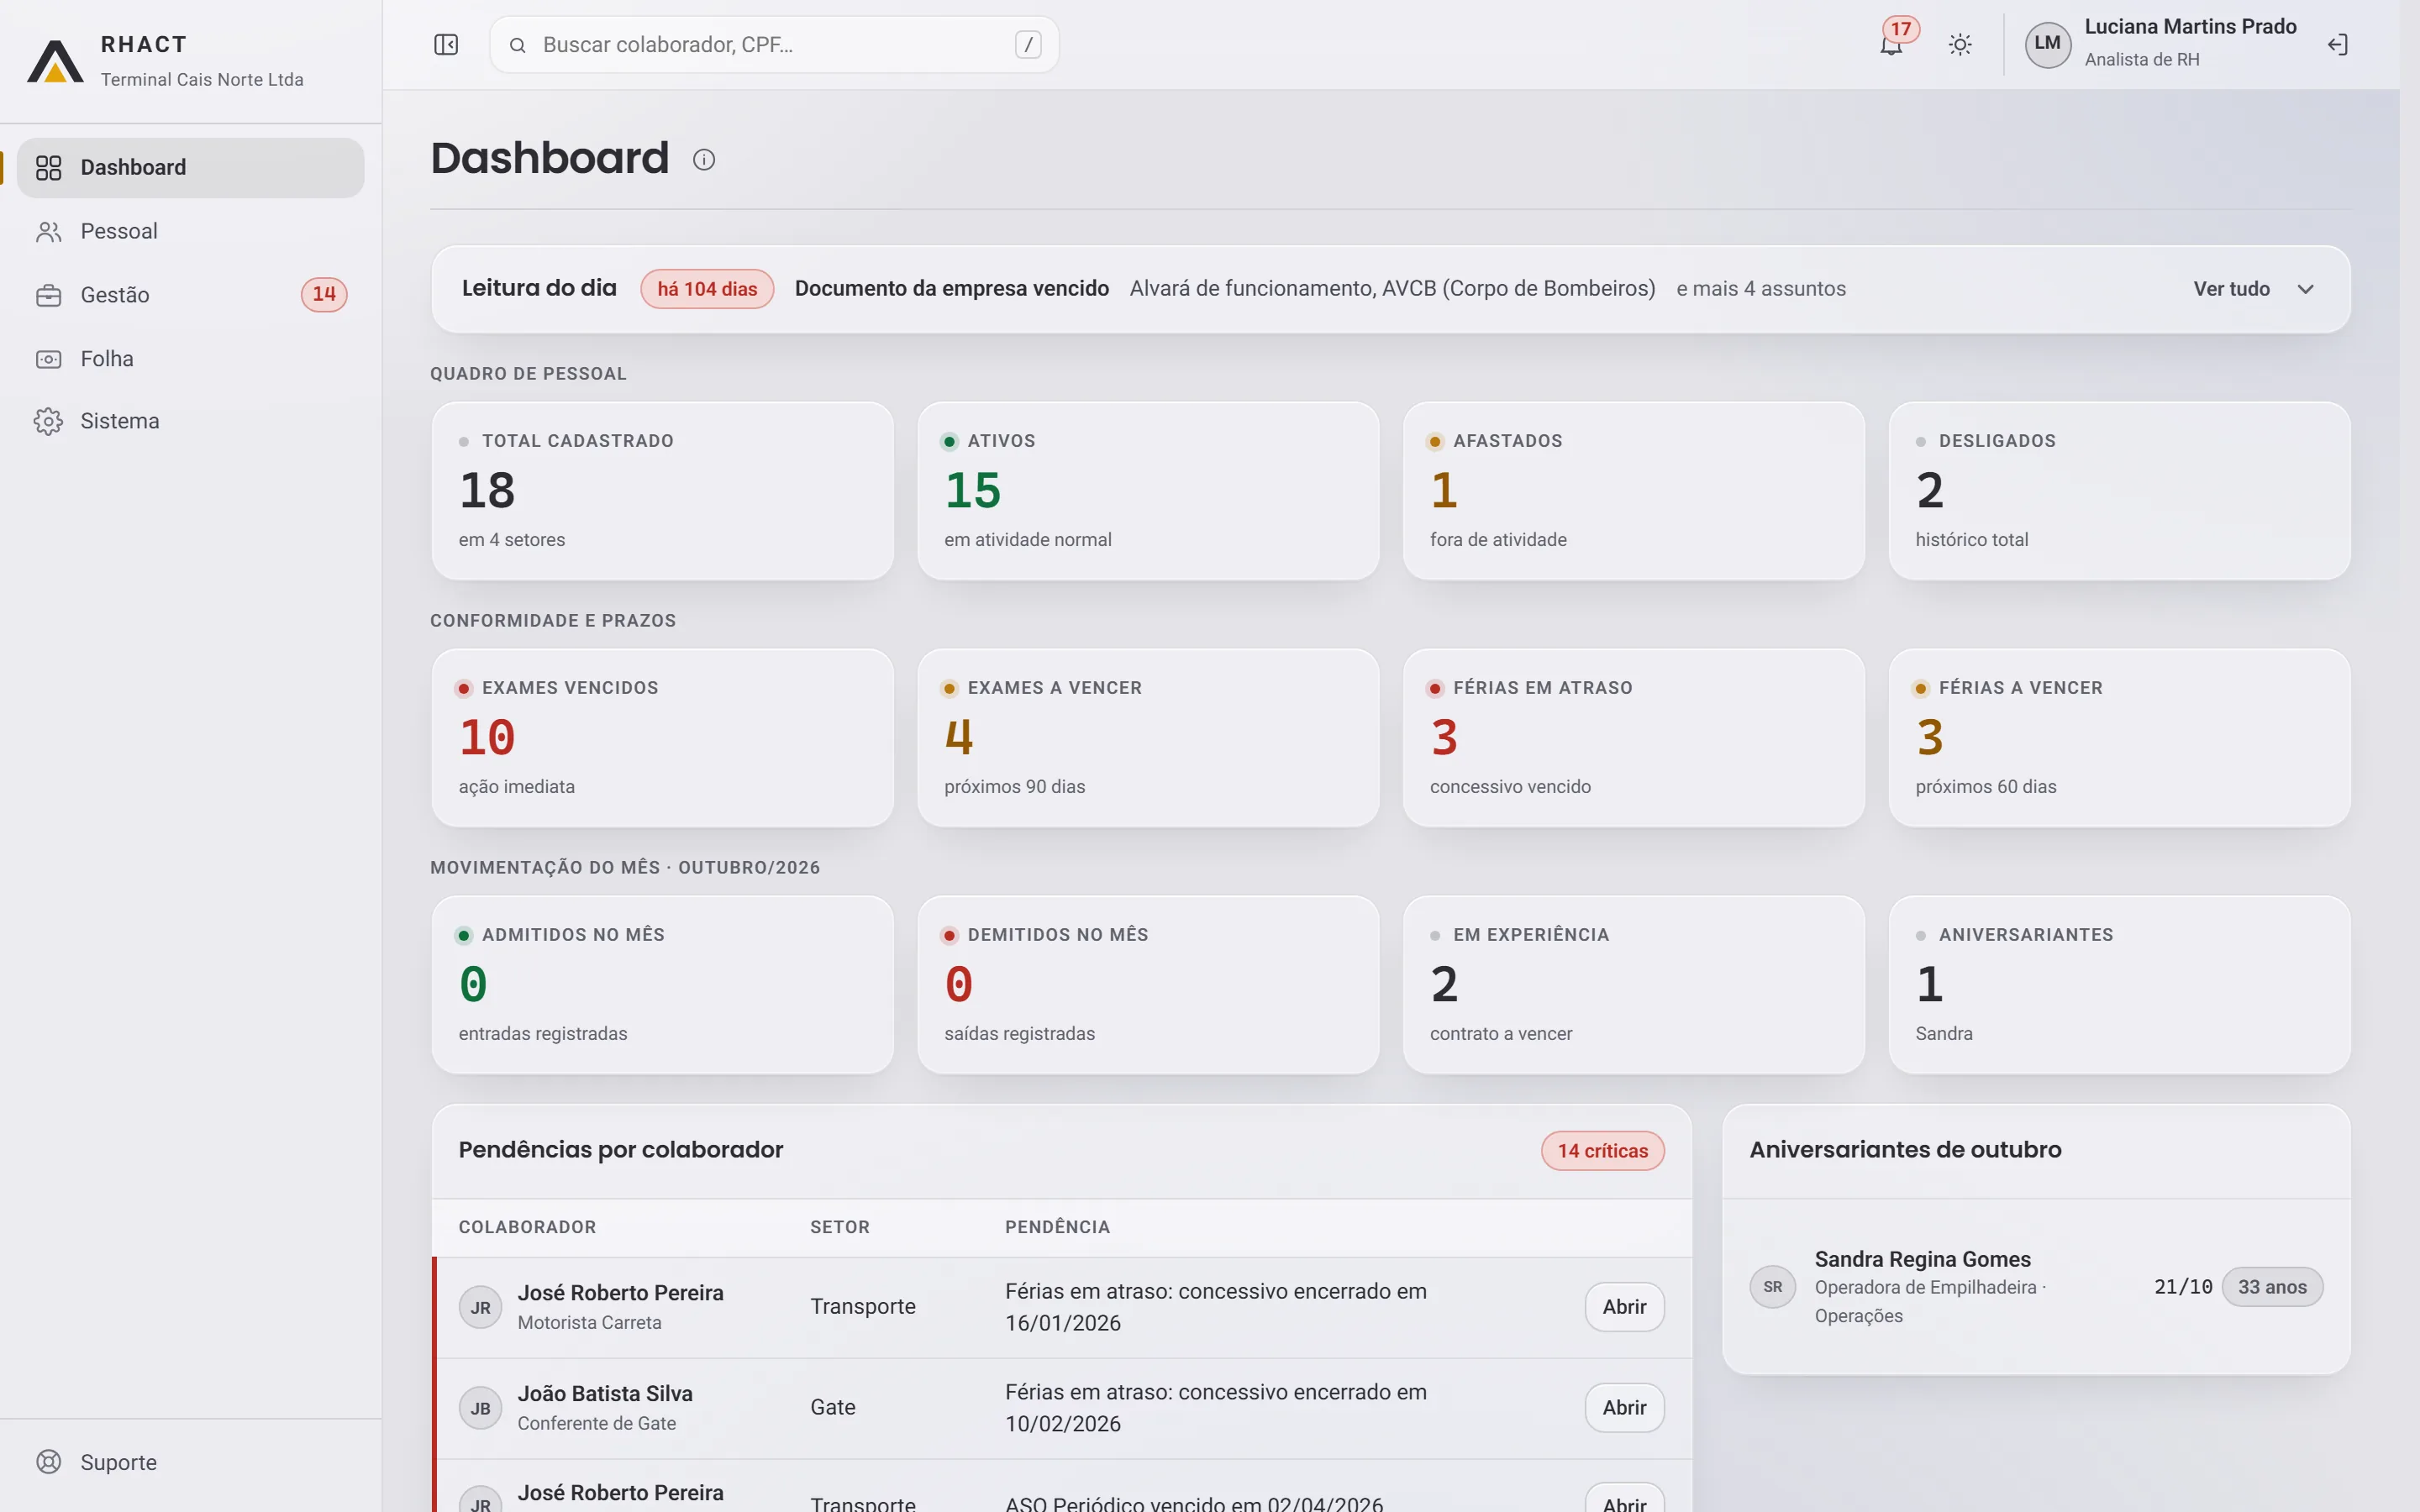Open the Total Cadastrado card
The height and width of the screenshot is (1512, 2420).
[663, 491]
